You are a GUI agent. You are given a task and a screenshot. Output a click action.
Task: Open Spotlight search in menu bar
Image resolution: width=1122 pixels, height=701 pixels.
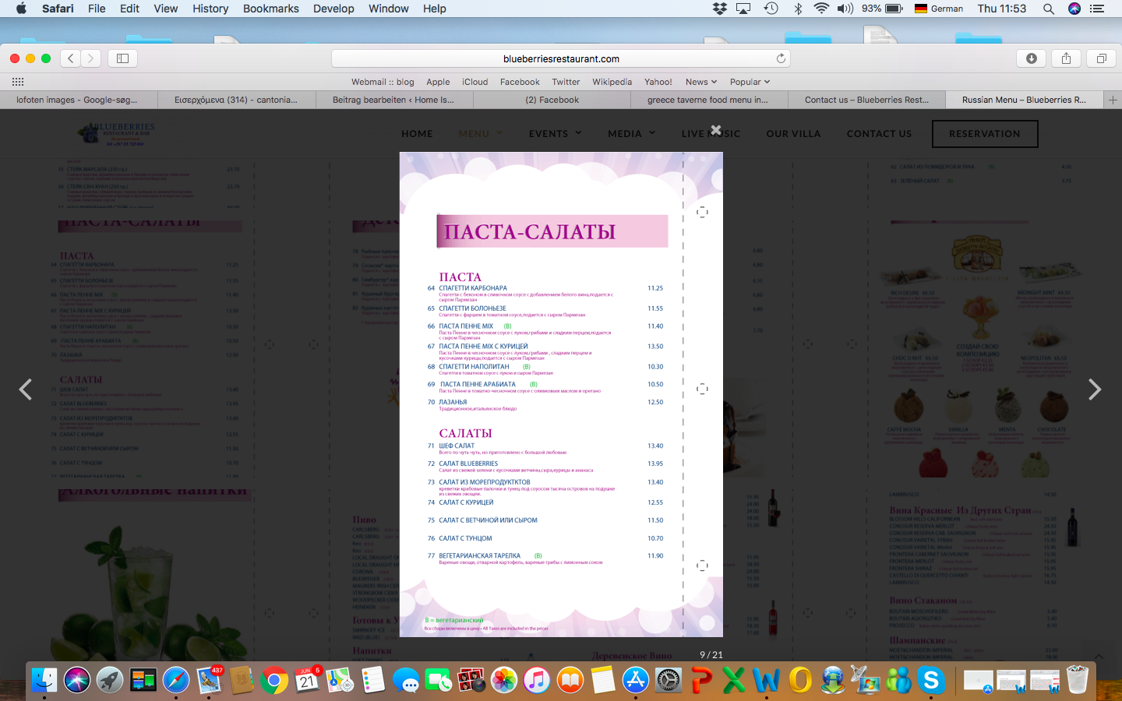(1049, 9)
